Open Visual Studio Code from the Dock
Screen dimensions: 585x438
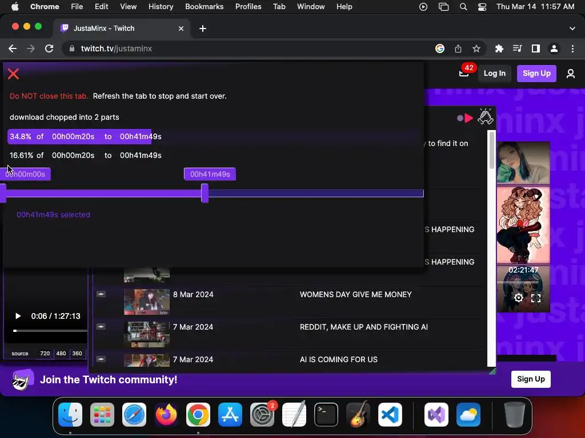click(x=390, y=415)
